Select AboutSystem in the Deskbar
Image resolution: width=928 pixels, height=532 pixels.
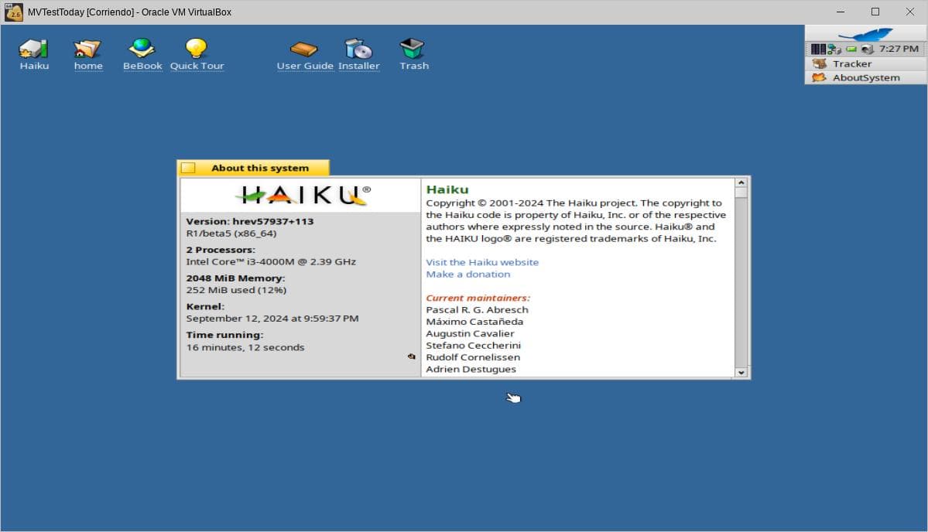[865, 77]
